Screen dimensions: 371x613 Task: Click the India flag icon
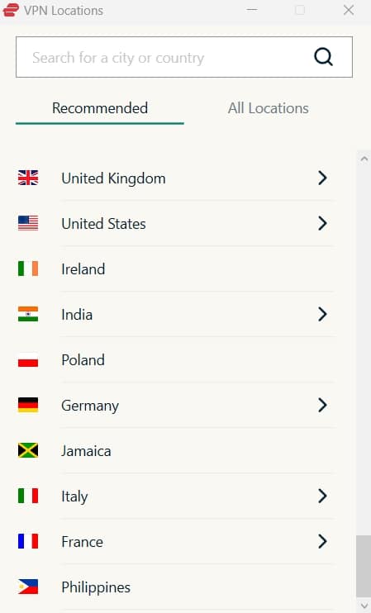[x=28, y=314]
